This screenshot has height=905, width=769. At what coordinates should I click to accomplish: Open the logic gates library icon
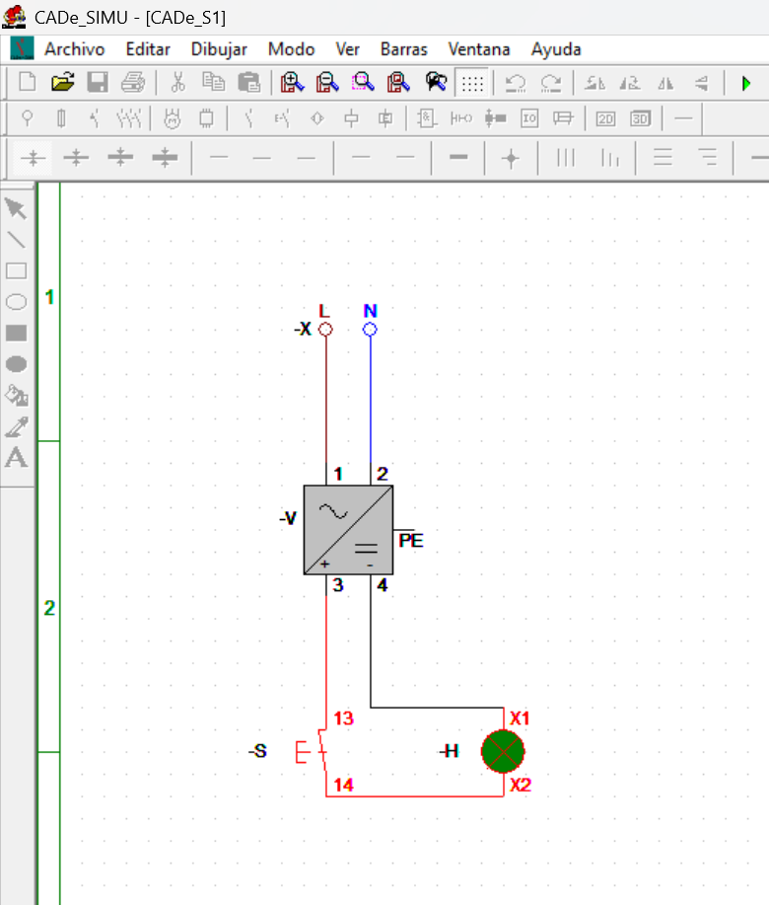(427, 118)
